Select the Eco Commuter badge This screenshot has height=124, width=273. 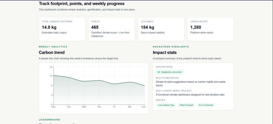(206, 105)
